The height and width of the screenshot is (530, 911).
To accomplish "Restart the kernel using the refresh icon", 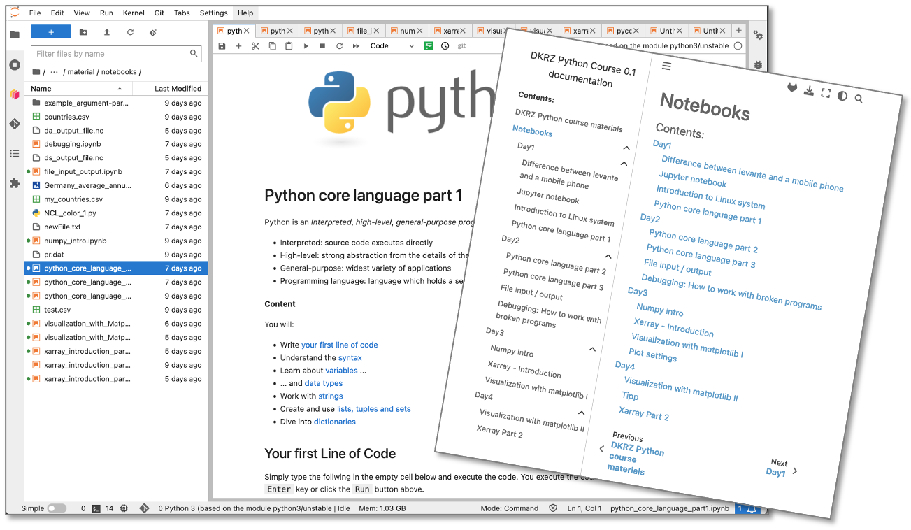I will click(339, 45).
